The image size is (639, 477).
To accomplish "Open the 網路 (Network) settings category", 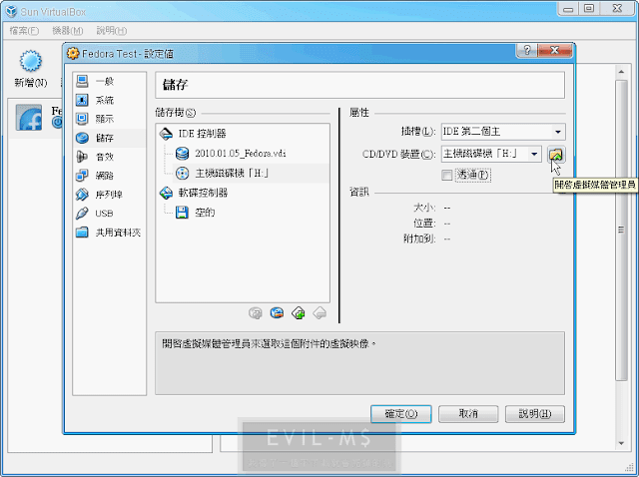I will click(x=109, y=176).
